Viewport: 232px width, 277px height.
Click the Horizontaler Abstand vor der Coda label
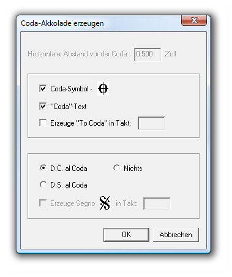(x=78, y=54)
